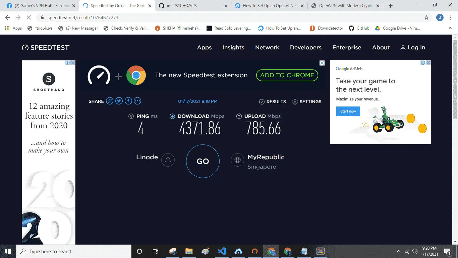
Task: Open more share options ellipsis icon
Action: pos(137,101)
